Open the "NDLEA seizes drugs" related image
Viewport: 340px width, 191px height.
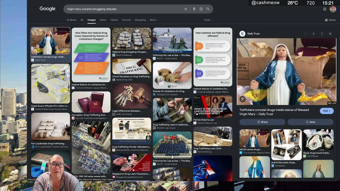pos(254,138)
